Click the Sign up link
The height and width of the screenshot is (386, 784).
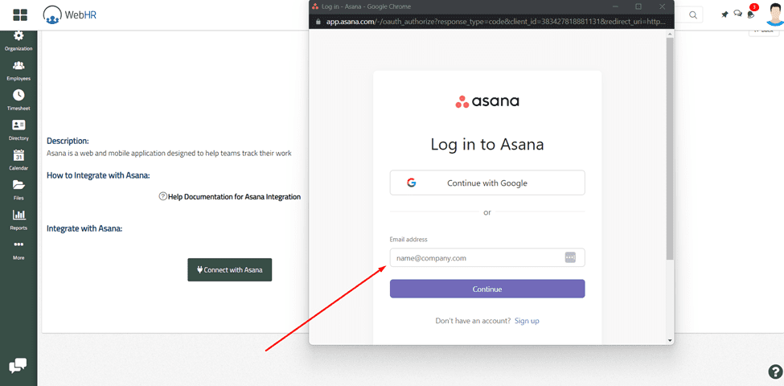coord(527,321)
